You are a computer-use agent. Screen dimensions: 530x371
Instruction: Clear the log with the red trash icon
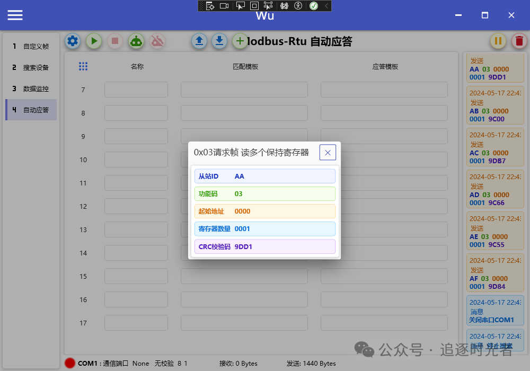[x=519, y=41]
